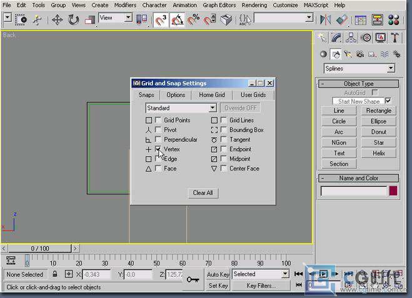412x298 pixels.
Task: Switch to the Motion command panel
Action: [366, 38]
